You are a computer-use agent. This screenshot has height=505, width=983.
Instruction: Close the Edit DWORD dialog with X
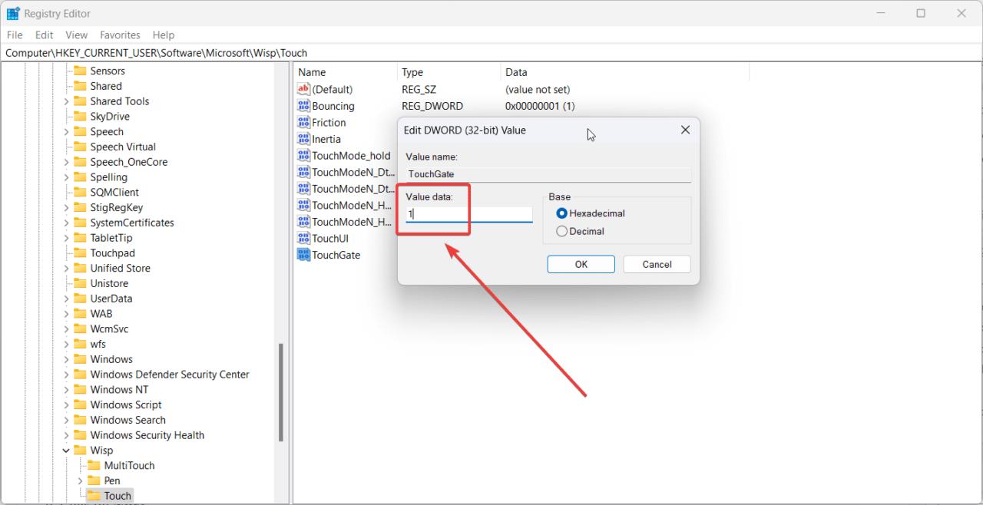pos(685,130)
